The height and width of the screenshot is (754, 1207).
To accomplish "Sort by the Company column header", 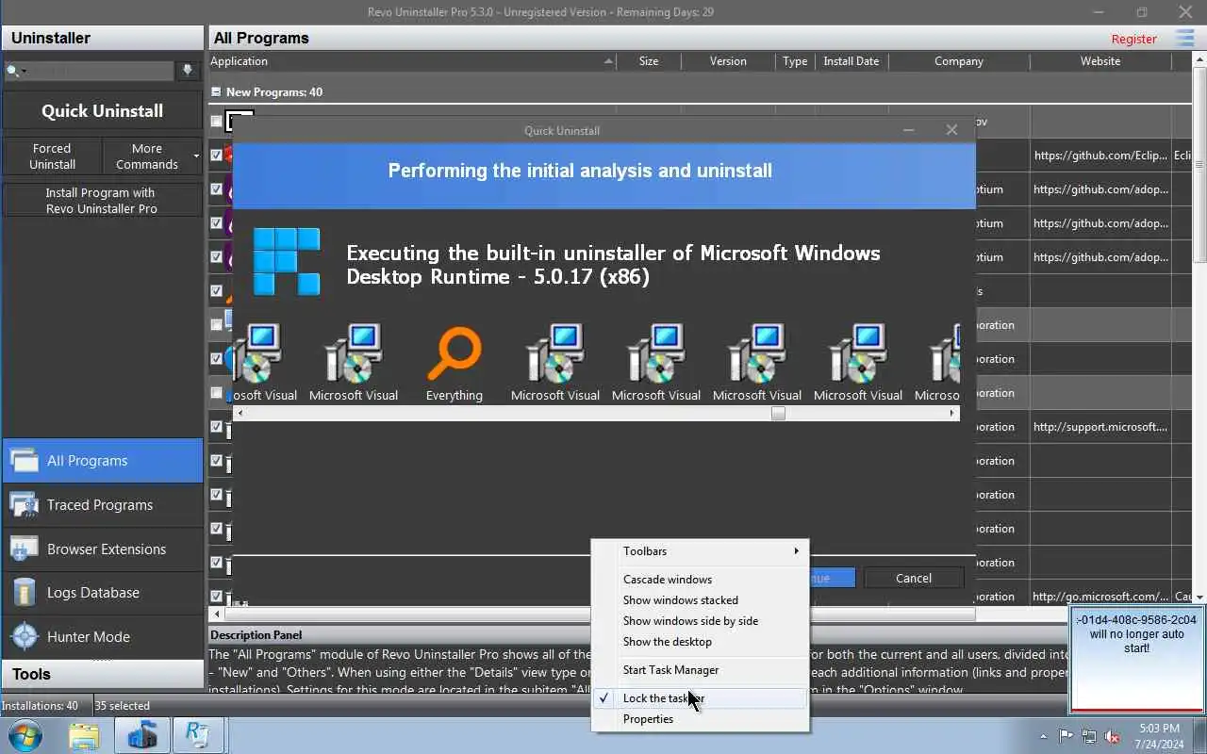I will tap(959, 61).
